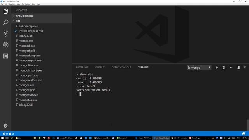Click the errors count in status bar
The width and height of the screenshot is (249, 140).
pyautogui.click(x=5, y=134)
